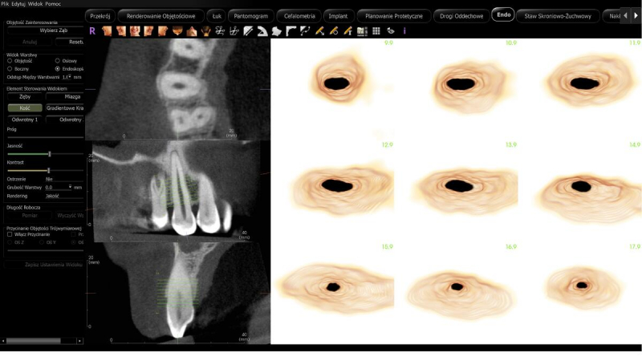Click the corner-shaped clipping icon
This screenshot has height=361, width=642.
pyautogui.click(x=291, y=31)
